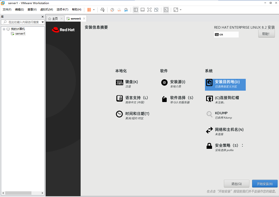Screen dimensions: 279x197
Task: Open the 选项卡(T) menu
Action: click(63, 10)
